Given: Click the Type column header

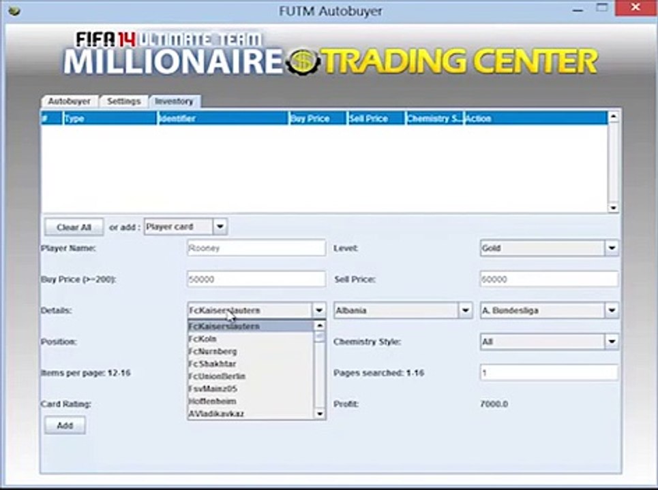Looking at the screenshot, I should 110,118.
